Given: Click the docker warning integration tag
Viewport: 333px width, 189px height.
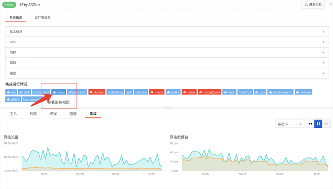Looking at the screenshot, I should pyautogui.click(x=97, y=92).
